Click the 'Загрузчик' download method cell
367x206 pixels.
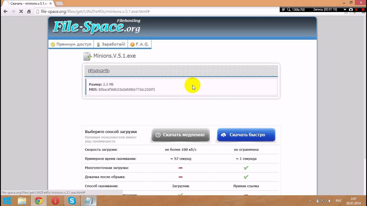tap(181, 186)
